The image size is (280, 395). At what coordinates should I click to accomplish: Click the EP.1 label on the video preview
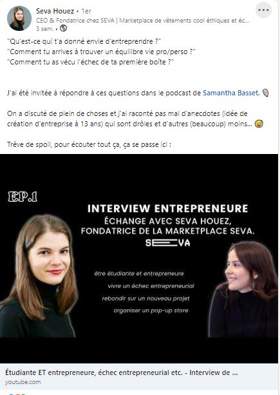click(x=23, y=197)
